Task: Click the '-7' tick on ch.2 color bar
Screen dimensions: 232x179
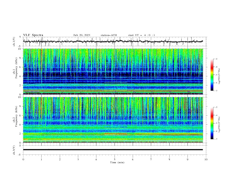Action: point(216,139)
